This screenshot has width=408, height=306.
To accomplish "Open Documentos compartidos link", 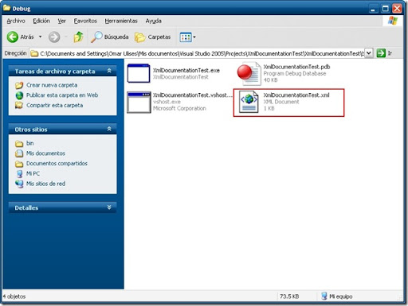I will [57, 164].
